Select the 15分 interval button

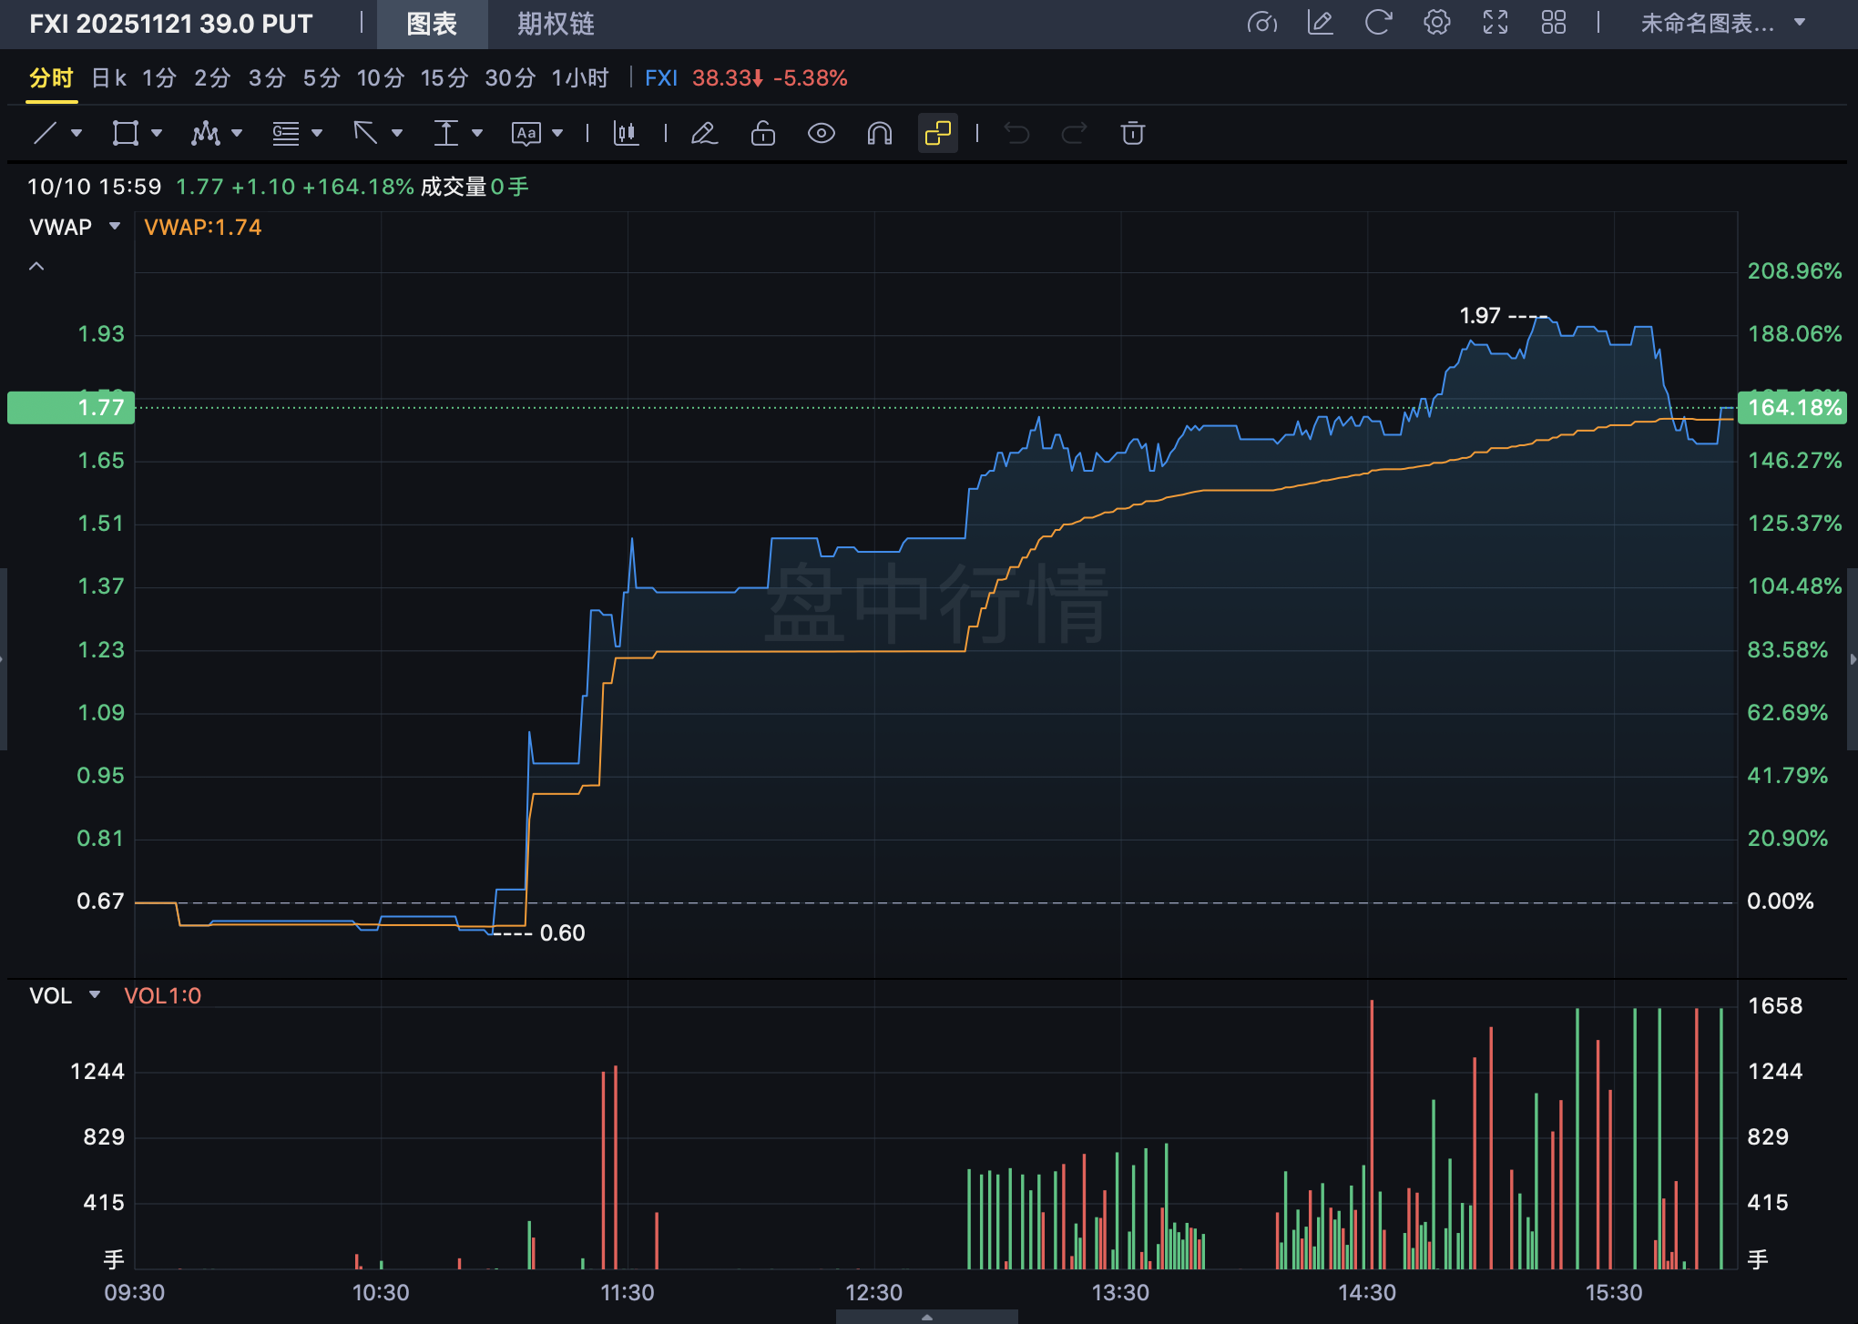[444, 78]
